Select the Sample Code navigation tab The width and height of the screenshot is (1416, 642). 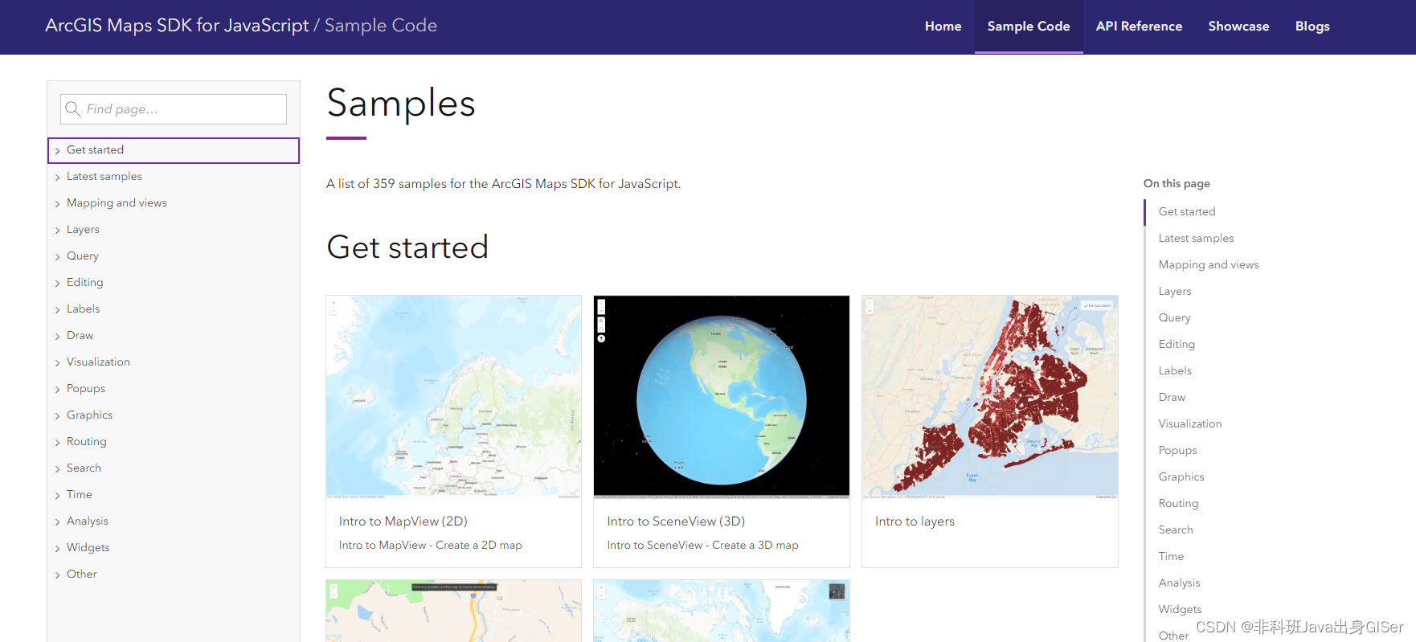click(1029, 27)
